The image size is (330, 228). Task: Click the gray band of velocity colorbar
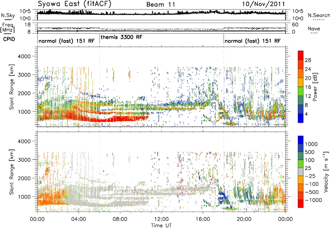[301, 172]
